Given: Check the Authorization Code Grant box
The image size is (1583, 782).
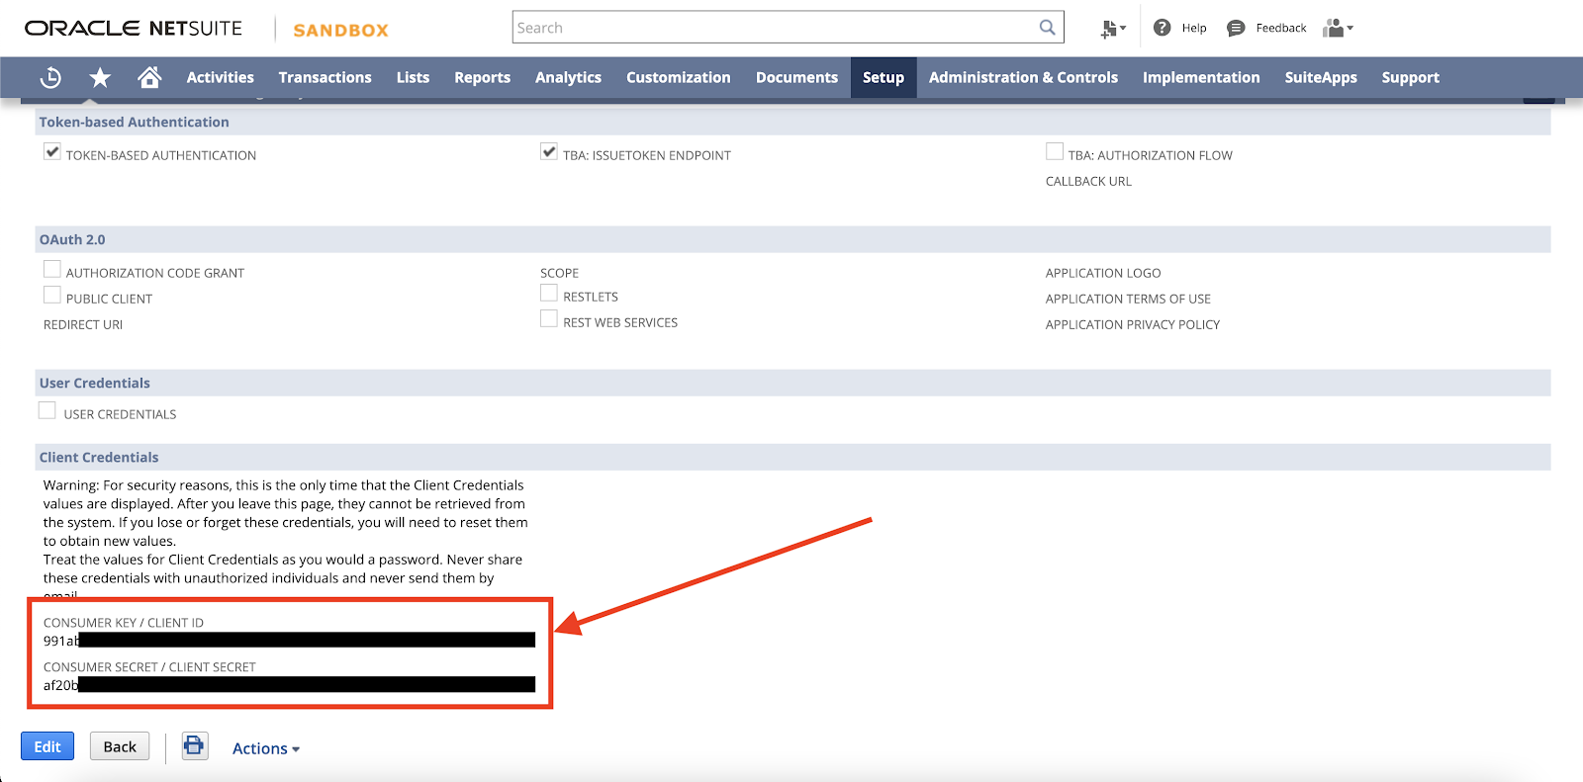Looking at the screenshot, I should (x=52, y=270).
